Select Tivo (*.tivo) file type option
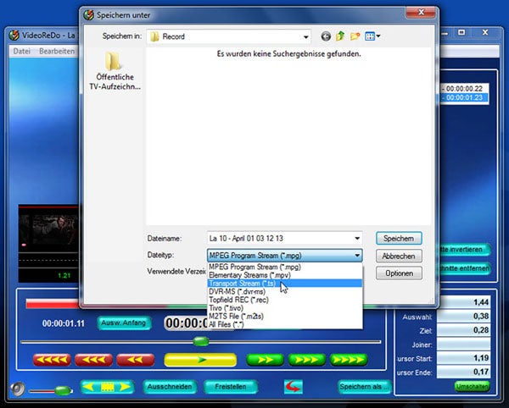This screenshot has width=509, height=408. (285, 308)
